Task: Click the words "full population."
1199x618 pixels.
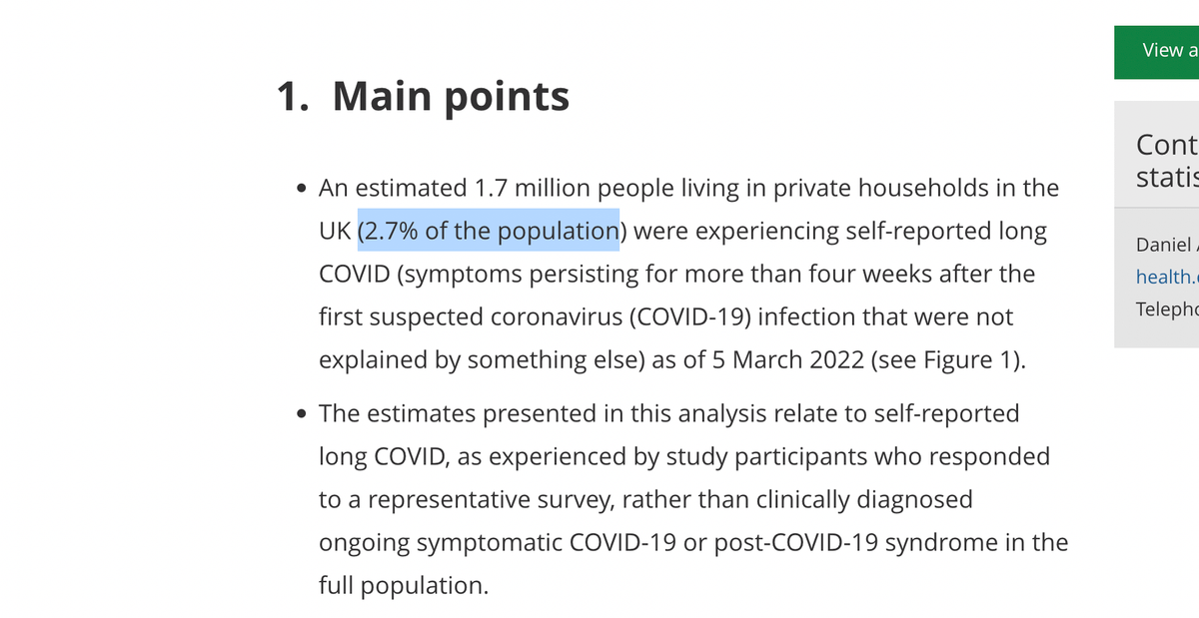Action: point(404,586)
